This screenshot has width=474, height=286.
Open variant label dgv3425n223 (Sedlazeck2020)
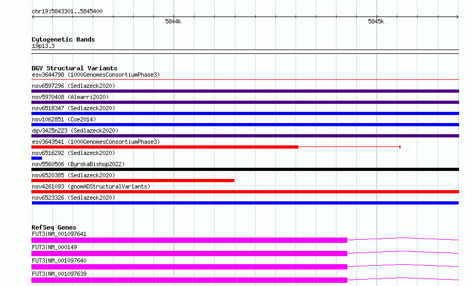75,130
